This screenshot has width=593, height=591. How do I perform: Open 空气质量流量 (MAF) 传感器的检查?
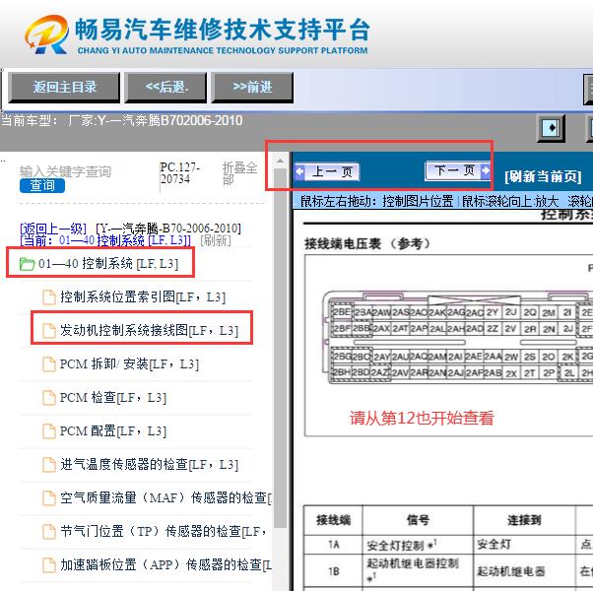(x=166, y=498)
